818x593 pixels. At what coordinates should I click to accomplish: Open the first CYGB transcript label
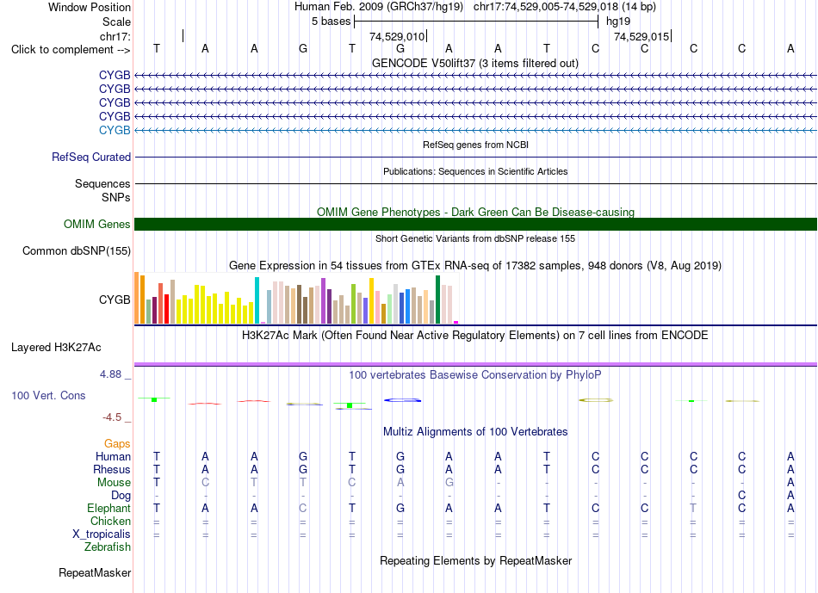tap(115, 75)
